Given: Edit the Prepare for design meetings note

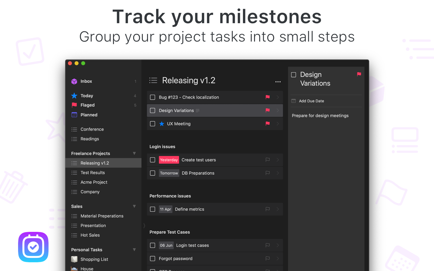Looking at the screenshot, I should point(320,116).
